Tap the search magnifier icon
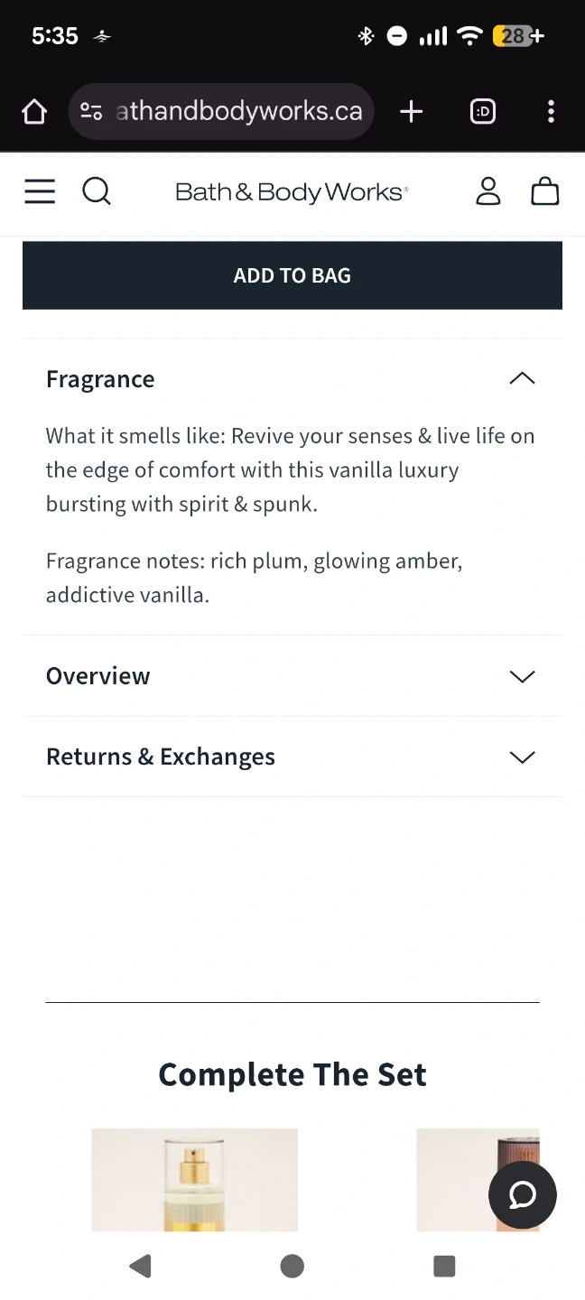Viewport: 585px width, 1300px height. (x=97, y=191)
